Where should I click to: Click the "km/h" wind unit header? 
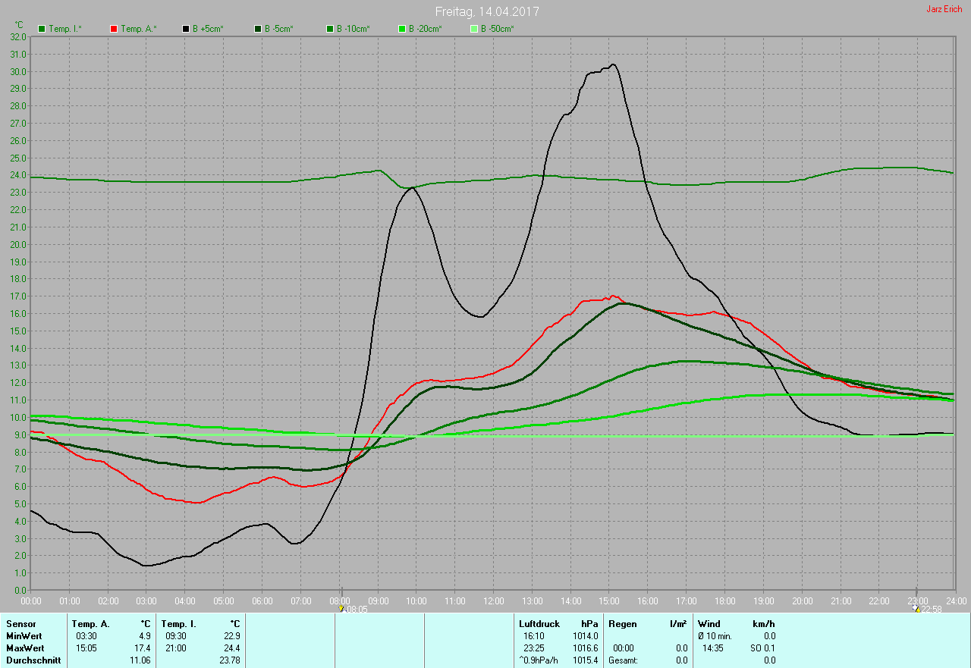click(x=764, y=624)
